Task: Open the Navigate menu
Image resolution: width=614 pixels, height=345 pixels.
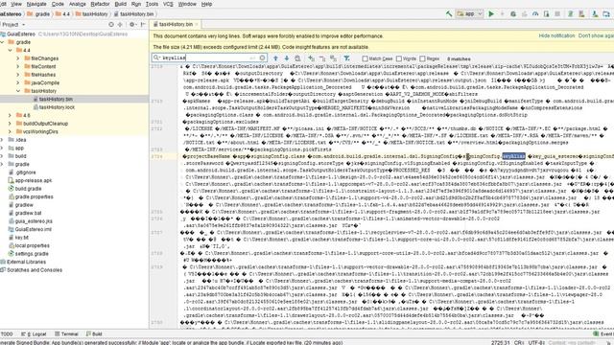Action: tap(36, 4)
